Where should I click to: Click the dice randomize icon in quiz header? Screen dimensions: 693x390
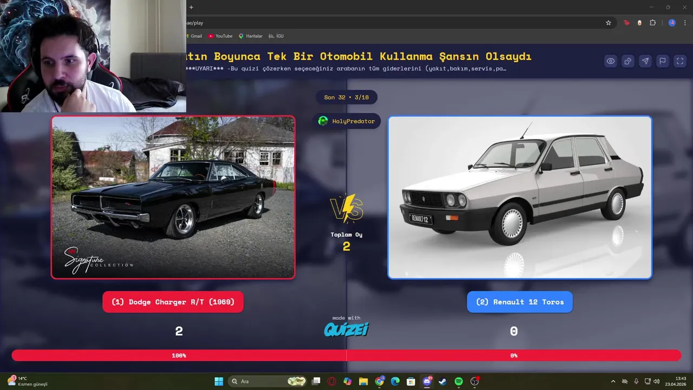(628, 61)
